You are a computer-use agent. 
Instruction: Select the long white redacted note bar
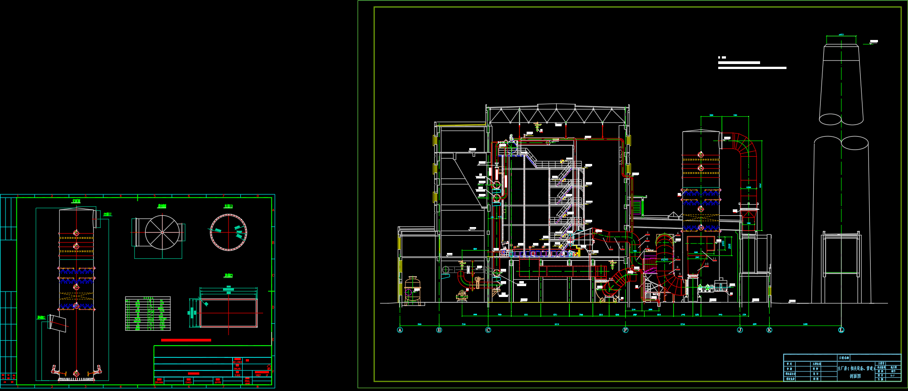pyautogui.click(x=752, y=68)
